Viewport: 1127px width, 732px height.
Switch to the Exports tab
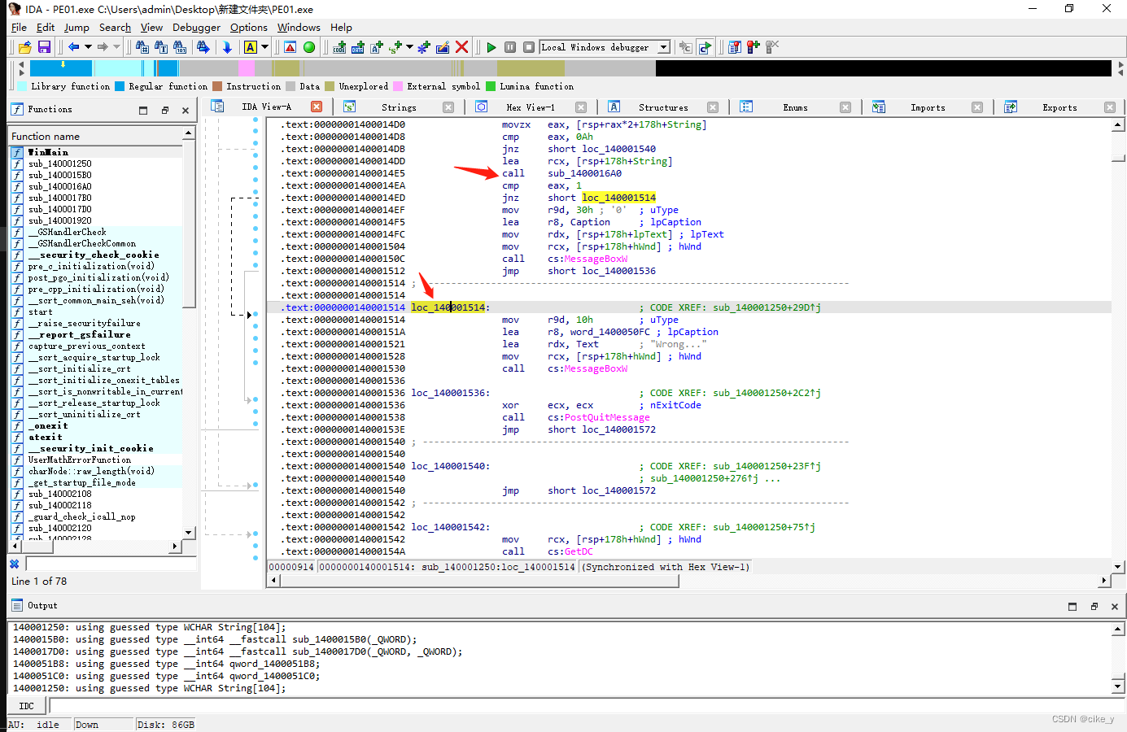(1059, 107)
